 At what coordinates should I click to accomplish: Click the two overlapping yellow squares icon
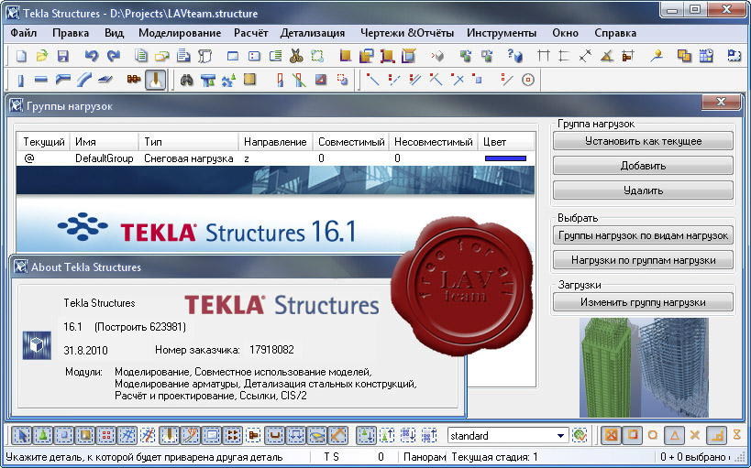[684, 57]
